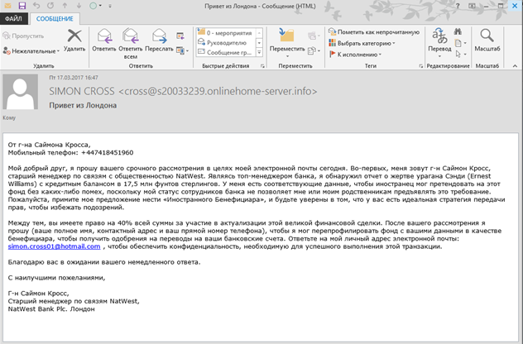This screenshot has height=344, width=523.
Task: Select the Руководителю quick step
Action: point(225,43)
